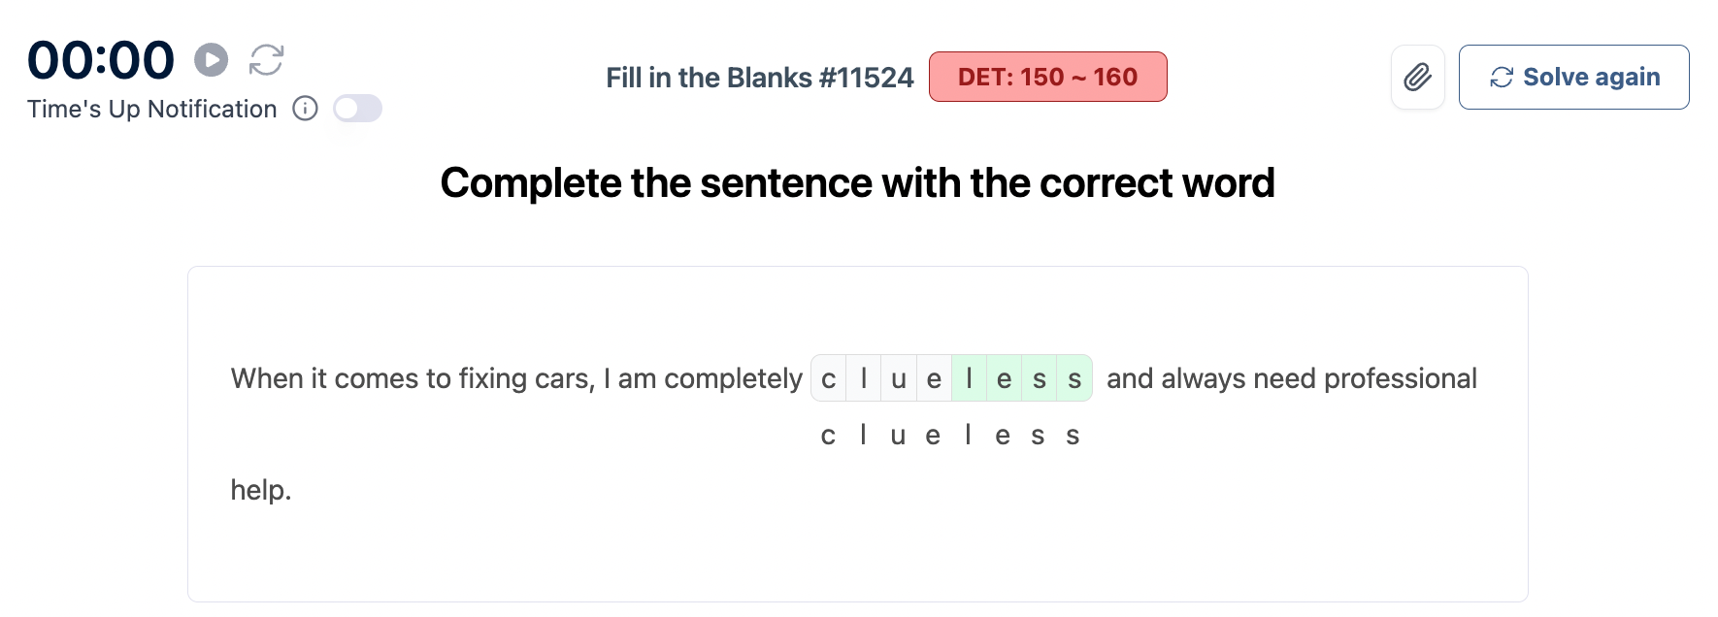1718x617 pixels.
Task: Focus the first letter box containing "c"
Action: point(828,378)
